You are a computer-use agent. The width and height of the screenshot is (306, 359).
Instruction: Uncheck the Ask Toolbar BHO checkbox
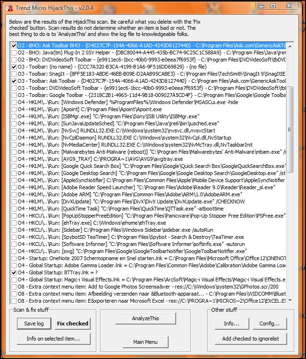pos(14,45)
